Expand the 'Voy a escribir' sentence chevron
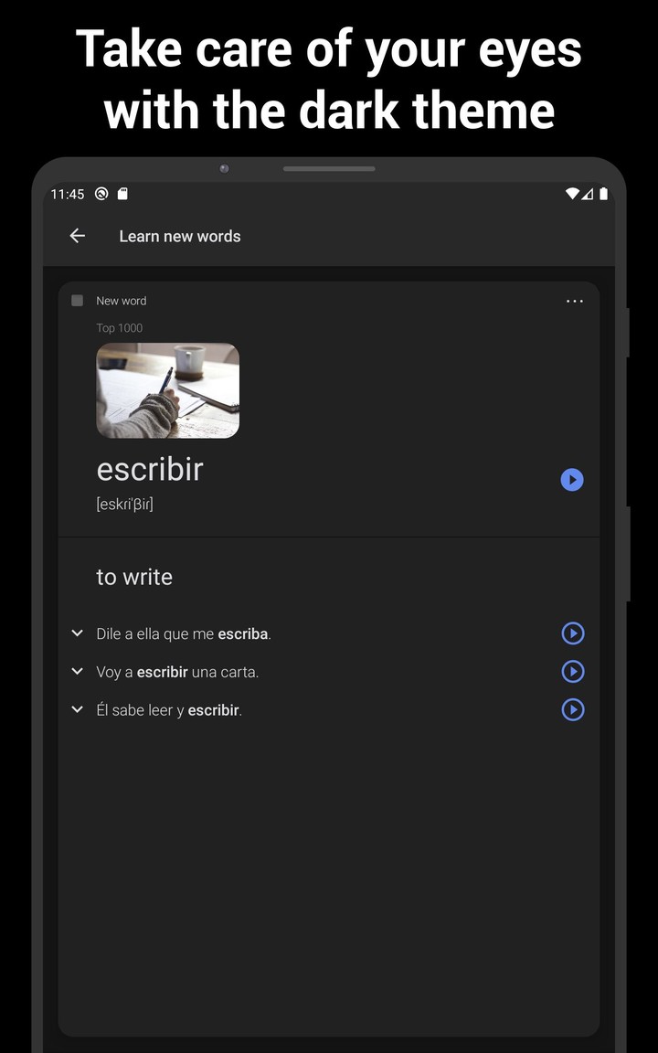Viewport: 658px width, 1053px height. [x=78, y=672]
